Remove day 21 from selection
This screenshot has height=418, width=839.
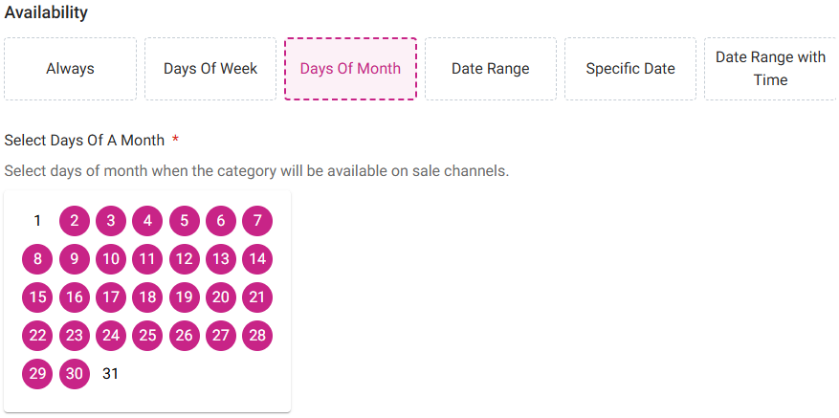(257, 297)
